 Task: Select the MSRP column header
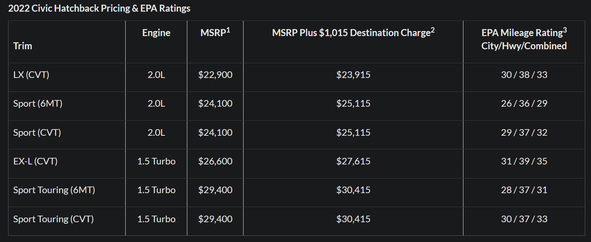(x=215, y=33)
